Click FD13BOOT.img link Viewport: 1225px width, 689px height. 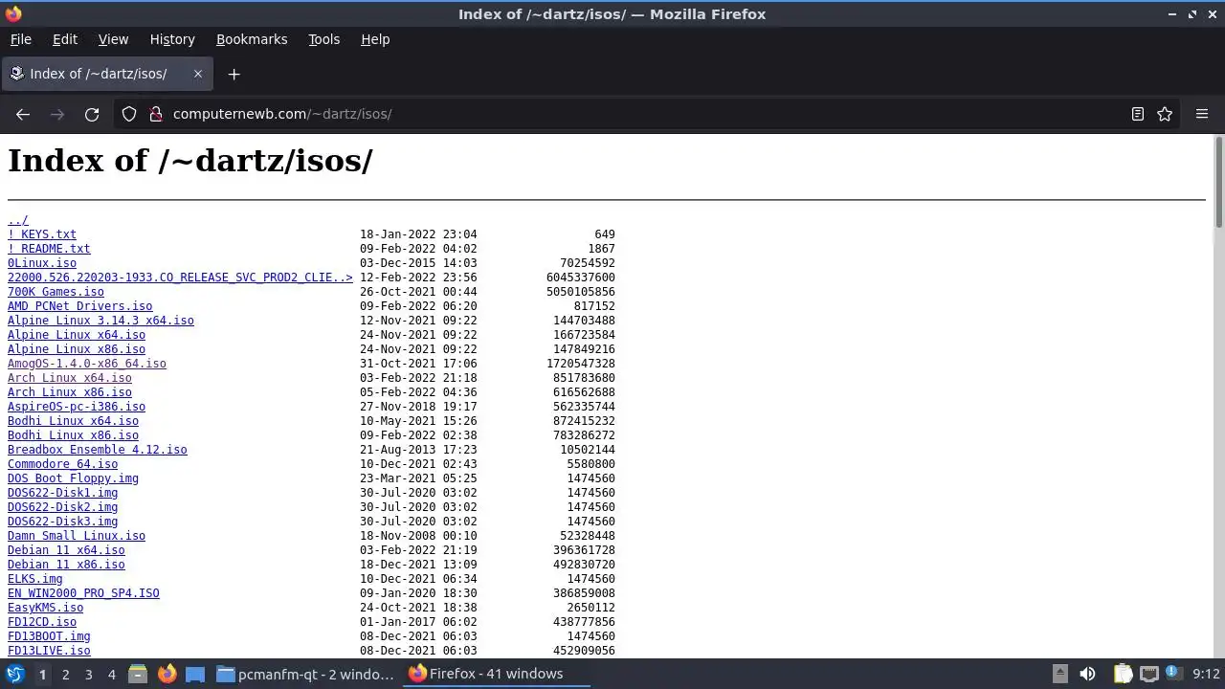coord(49,636)
